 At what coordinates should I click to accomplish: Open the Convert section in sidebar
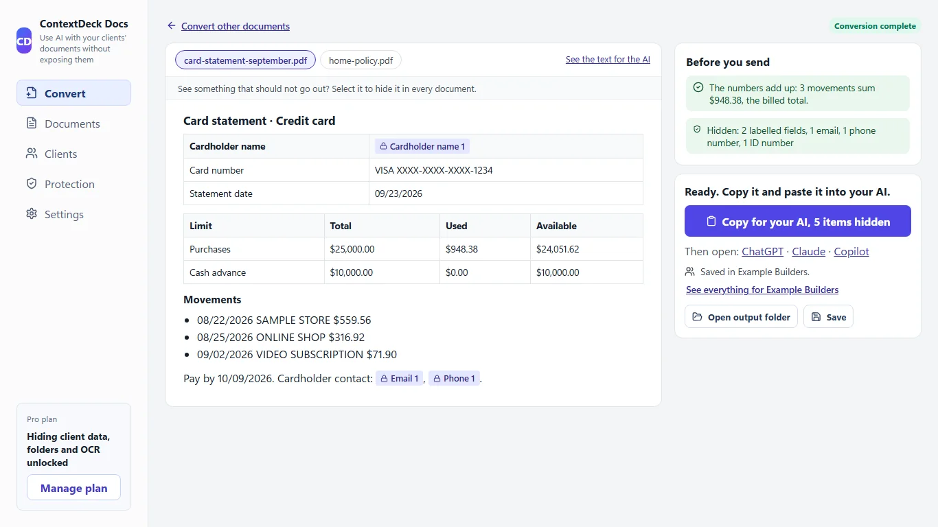(73, 93)
